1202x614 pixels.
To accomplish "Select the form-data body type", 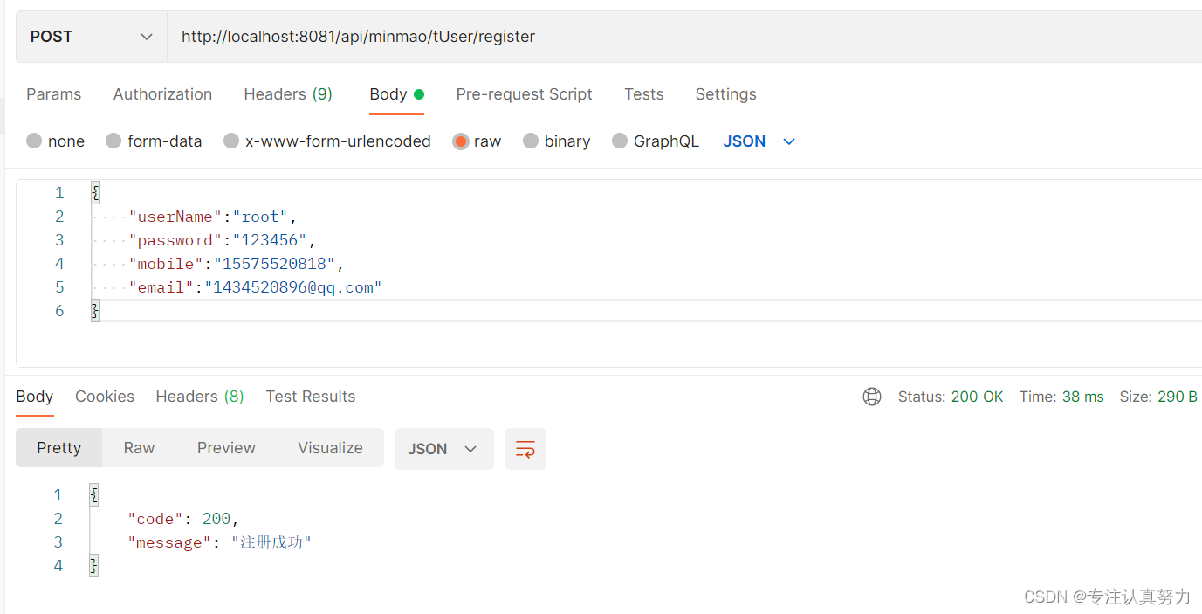I will coord(154,141).
